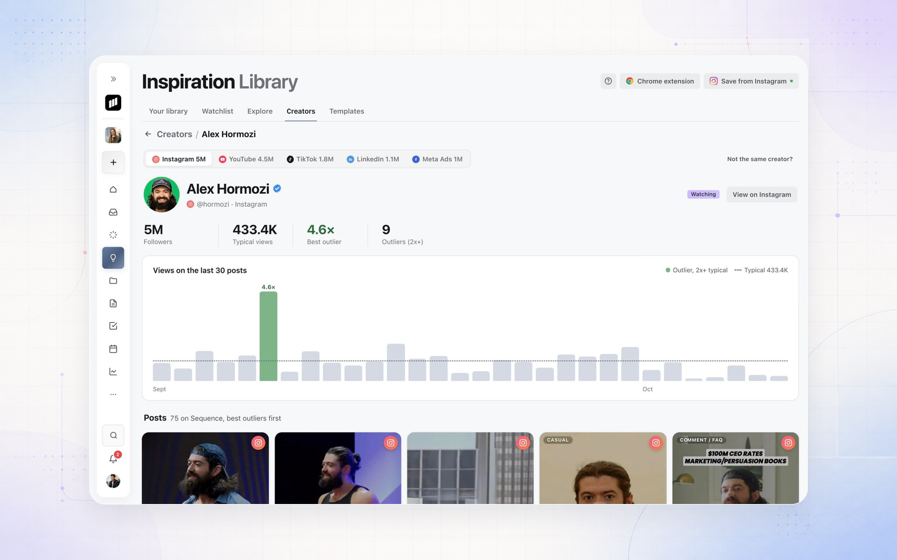The height and width of the screenshot is (560, 897).
Task: Click the three-dot more icon in sidebar
Action: point(113,394)
